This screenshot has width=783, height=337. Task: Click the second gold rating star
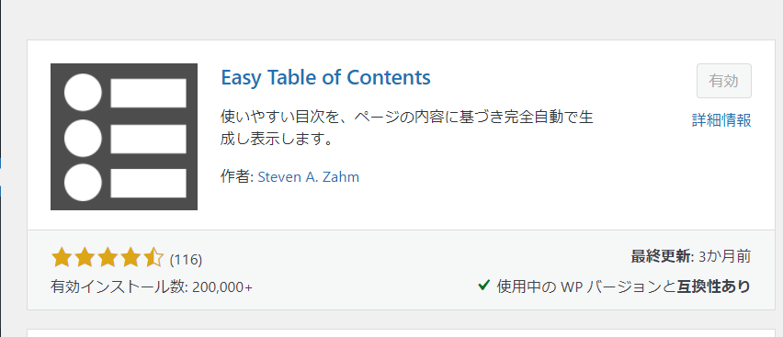tap(85, 258)
